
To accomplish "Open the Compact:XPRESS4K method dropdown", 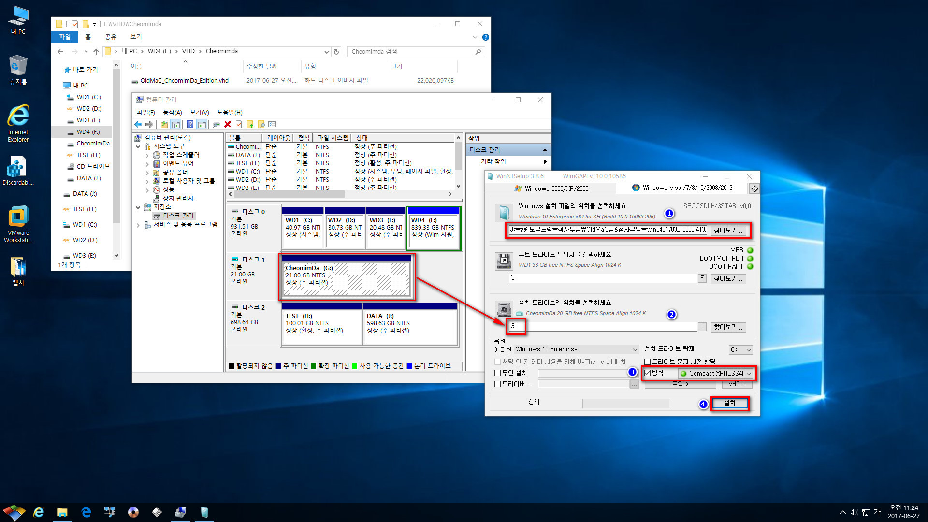I will pyautogui.click(x=715, y=374).
